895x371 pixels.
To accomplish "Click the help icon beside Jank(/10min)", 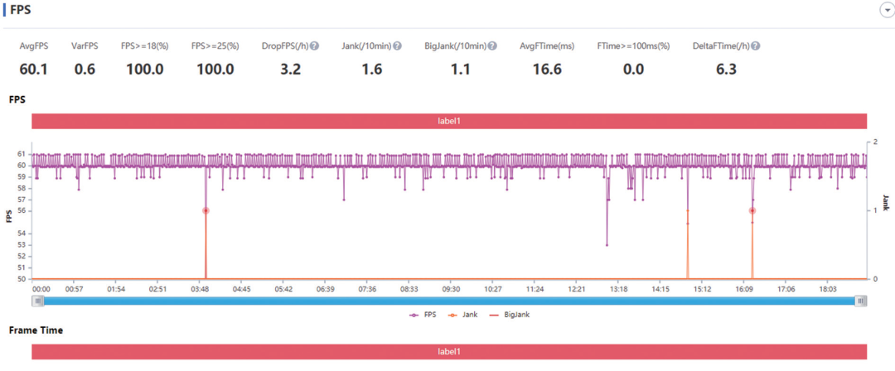I will tap(397, 46).
